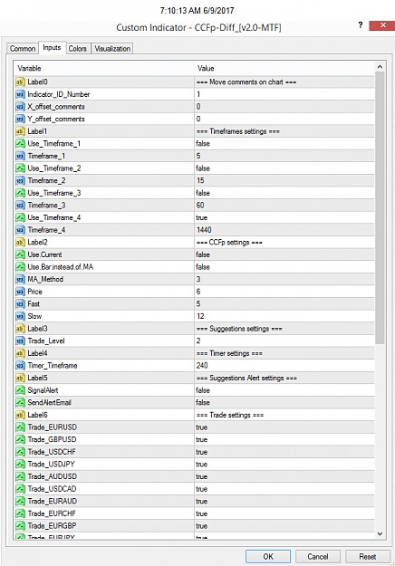This screenshot has width=395, height=566.
Task: Click the integer icon beside Timeframe_2
Action: 20,180
